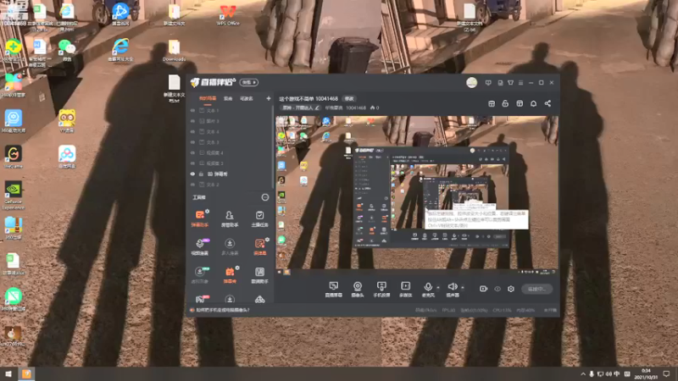Screen dimensions: 678x381
Task: Toggle visibility of the 文本 1 layer
Action: pyautogui.click(x=192, y=111)
